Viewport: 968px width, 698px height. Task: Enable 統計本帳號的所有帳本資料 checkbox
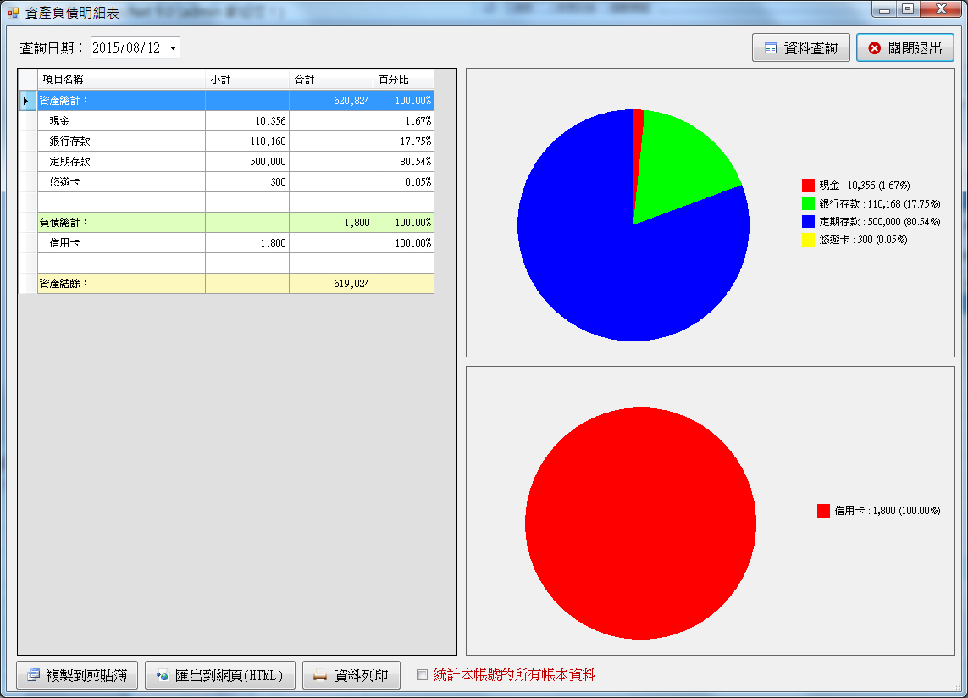pyautogui.click(x=423, y=675)
